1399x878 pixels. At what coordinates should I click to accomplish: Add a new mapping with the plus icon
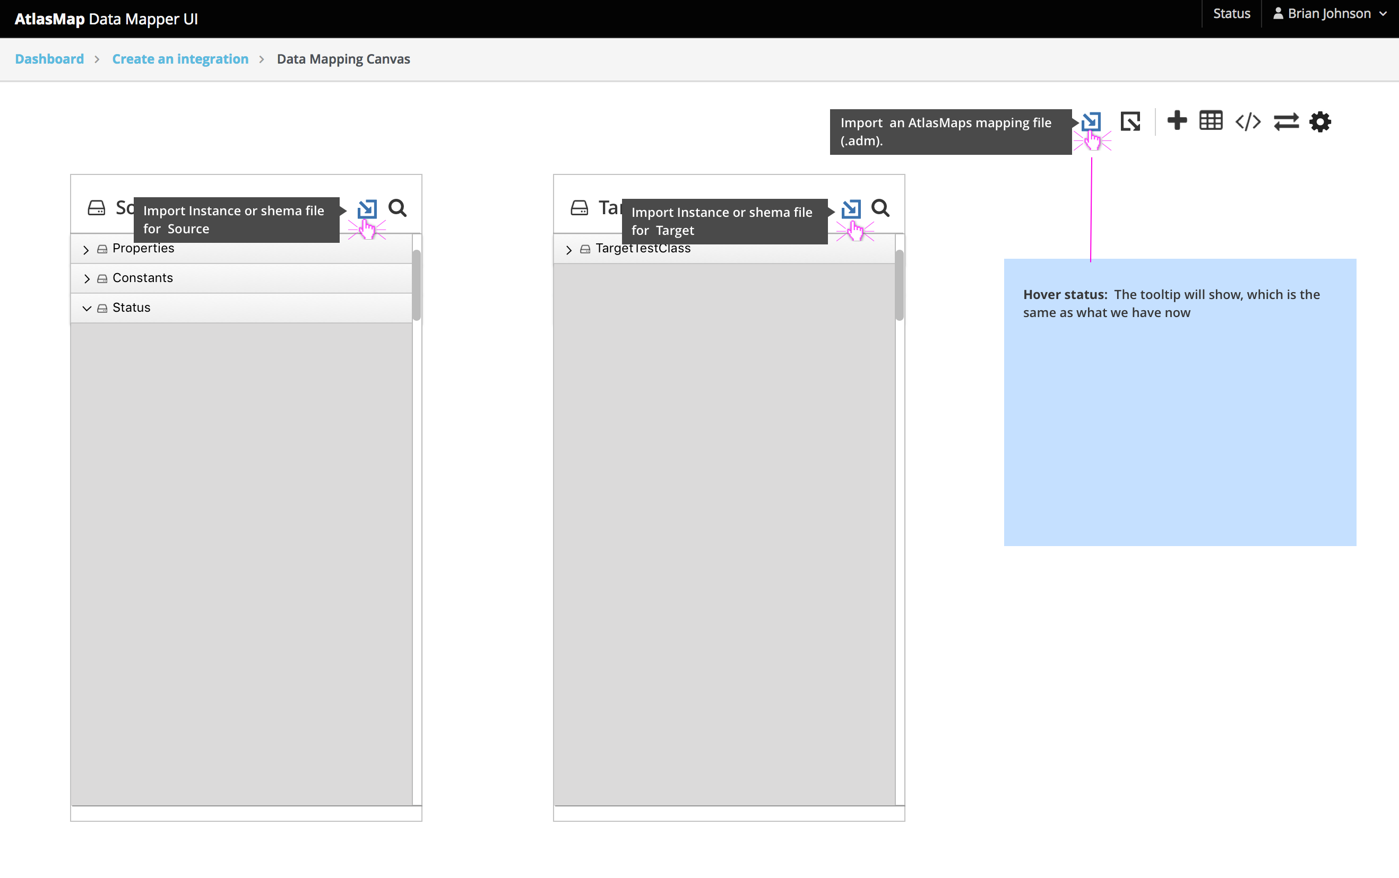1177,121
